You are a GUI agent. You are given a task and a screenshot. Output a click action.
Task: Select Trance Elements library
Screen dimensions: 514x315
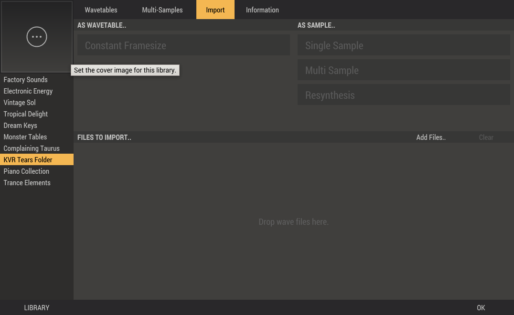point(27,183)
